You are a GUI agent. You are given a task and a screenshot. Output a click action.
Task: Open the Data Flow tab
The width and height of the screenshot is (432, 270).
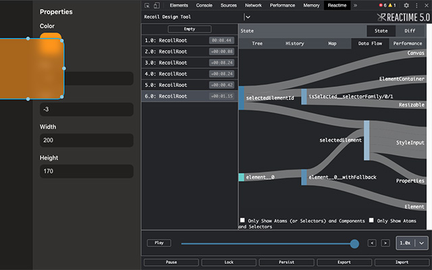370,43
